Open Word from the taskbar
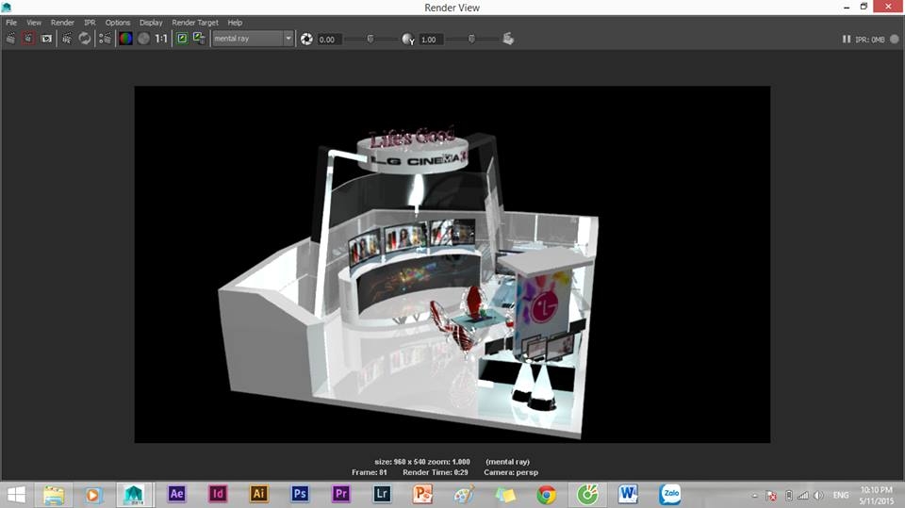The width and height of the screenshot is (905, 508). 628,494
